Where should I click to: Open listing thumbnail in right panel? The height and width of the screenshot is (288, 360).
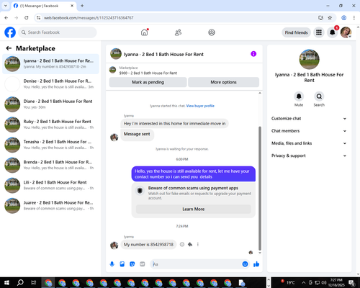point(309,59)
